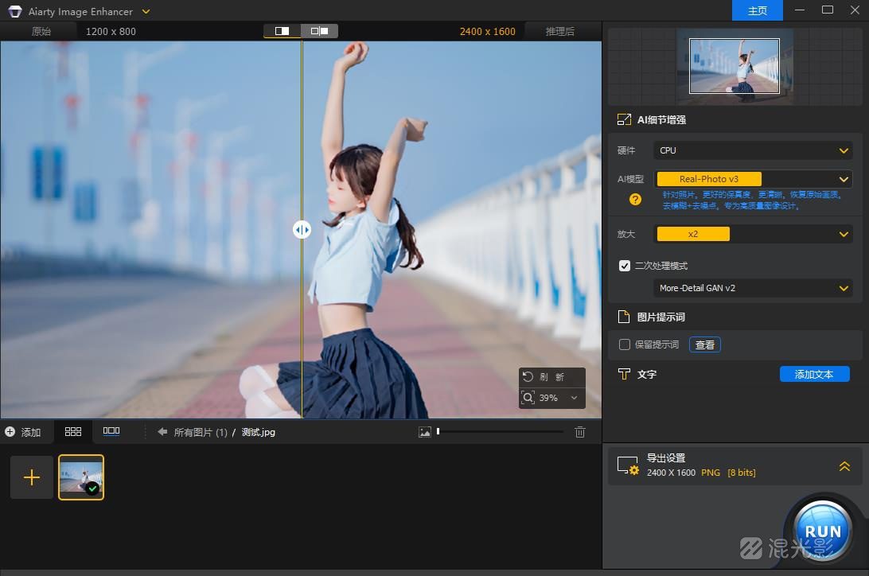Click the thumbnail size slider
Screen dimensions: 869x576
tap(500, 432)
